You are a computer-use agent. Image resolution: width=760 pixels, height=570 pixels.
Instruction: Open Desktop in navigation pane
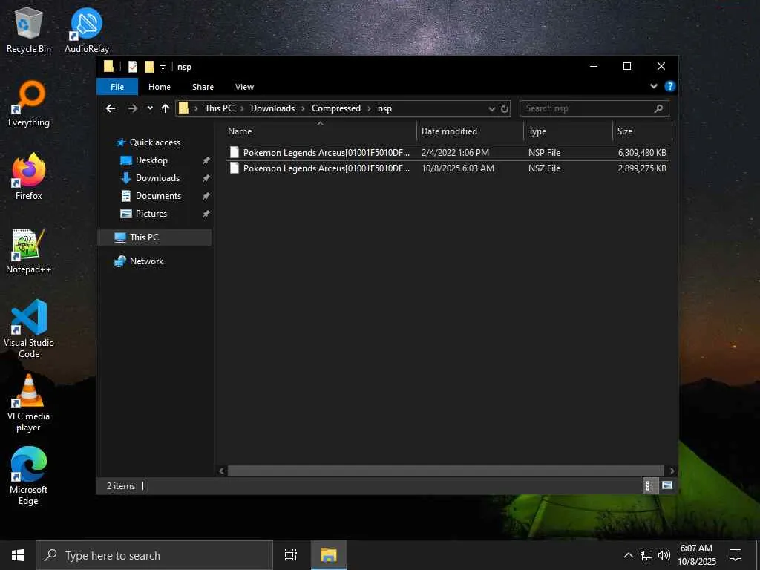[x=151, y=160]
